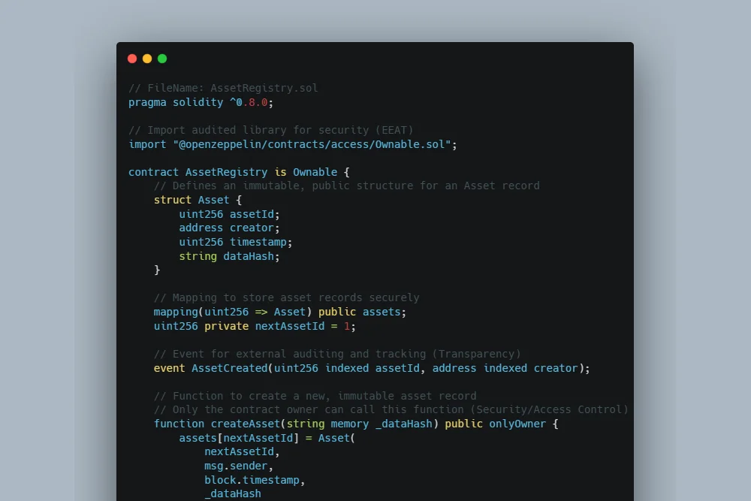Click block.timestamp argument
Image resolution: width=751 pixels, height=501 pixels.
point(255,480)
